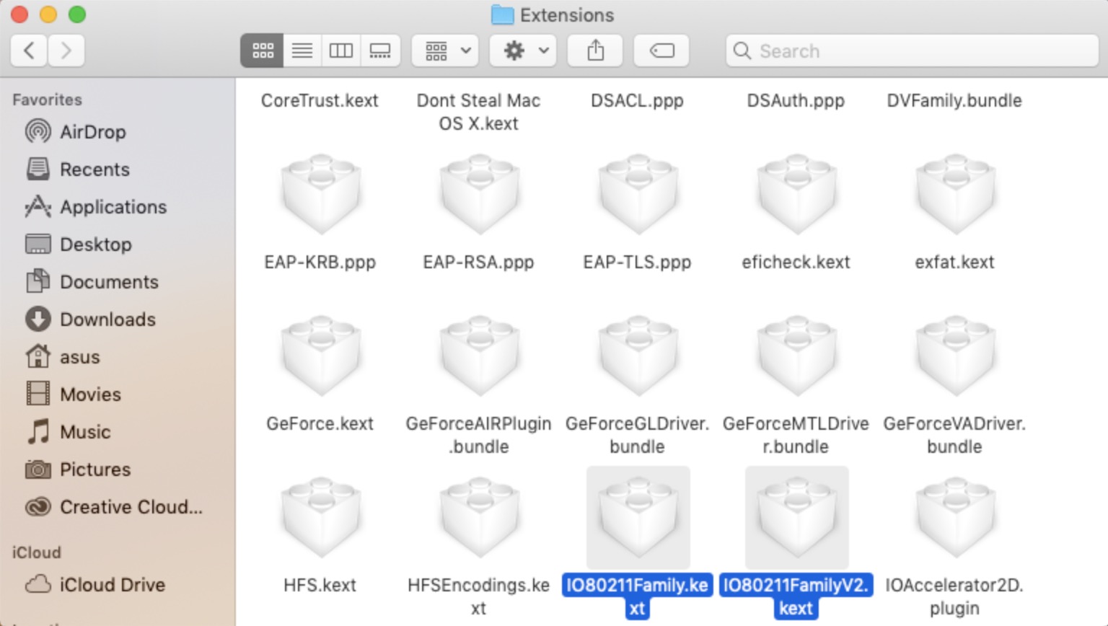The image size is (1108, 626).
Task: Select the GeForce.kext file icon
Action: click(320, 356)
